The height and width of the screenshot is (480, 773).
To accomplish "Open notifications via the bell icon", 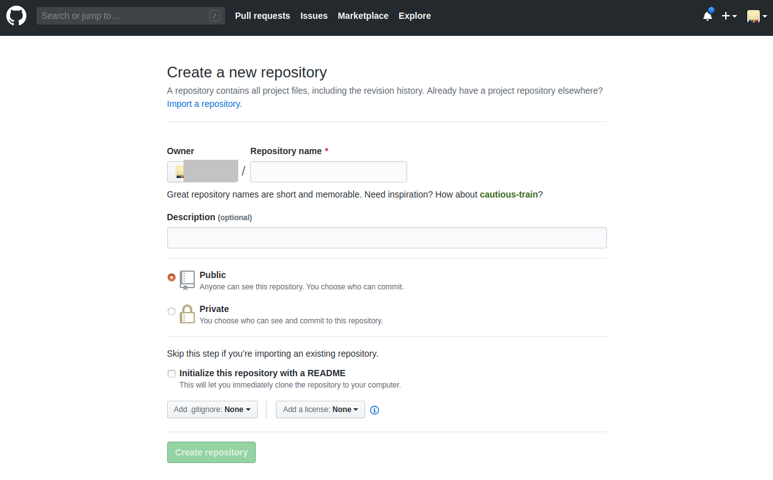I will [708, 16].
